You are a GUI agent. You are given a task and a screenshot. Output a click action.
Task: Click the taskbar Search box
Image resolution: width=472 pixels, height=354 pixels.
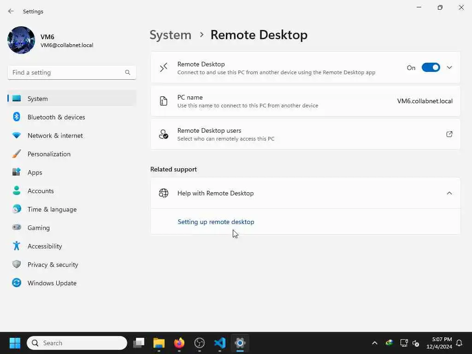point(77,343)
